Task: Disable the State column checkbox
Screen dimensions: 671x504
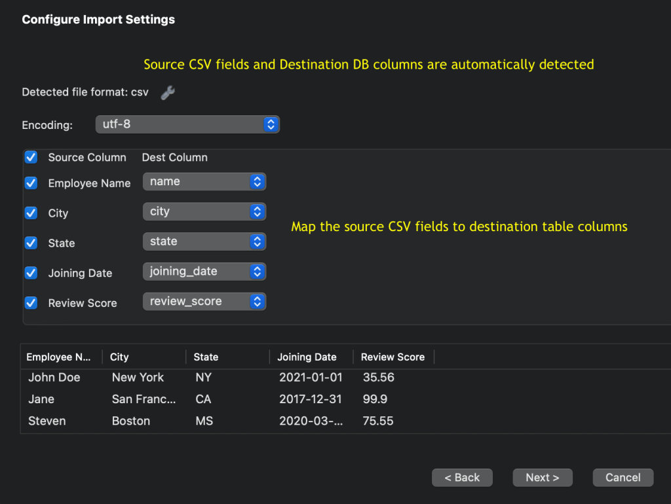Action: [x=31, y=243]
